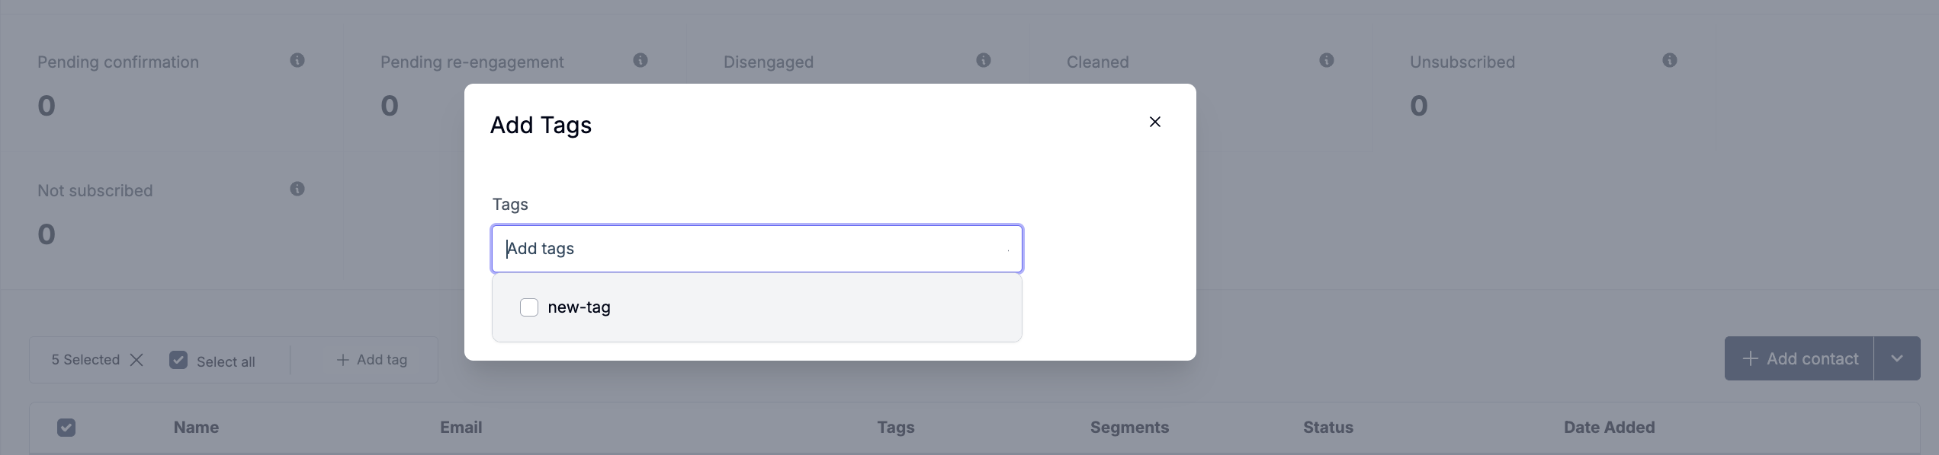Check the new-tag checkbox

(529, 307)
